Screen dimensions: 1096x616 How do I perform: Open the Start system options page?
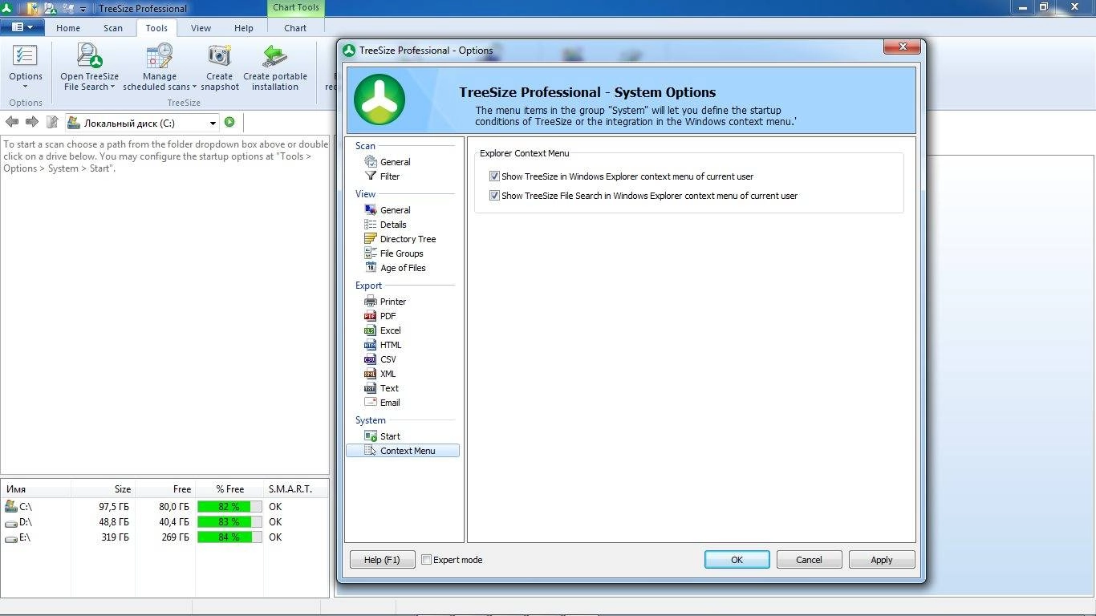(x=382, y=436)
